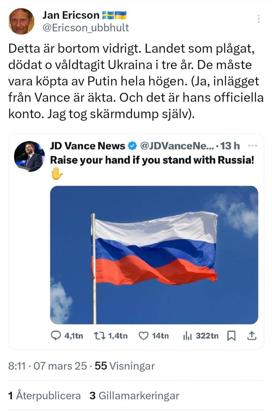Open the 3 Gillamarkeringar list
This screenshot has width=272, height=412.
pyautogui.click(x=134, y=396)
